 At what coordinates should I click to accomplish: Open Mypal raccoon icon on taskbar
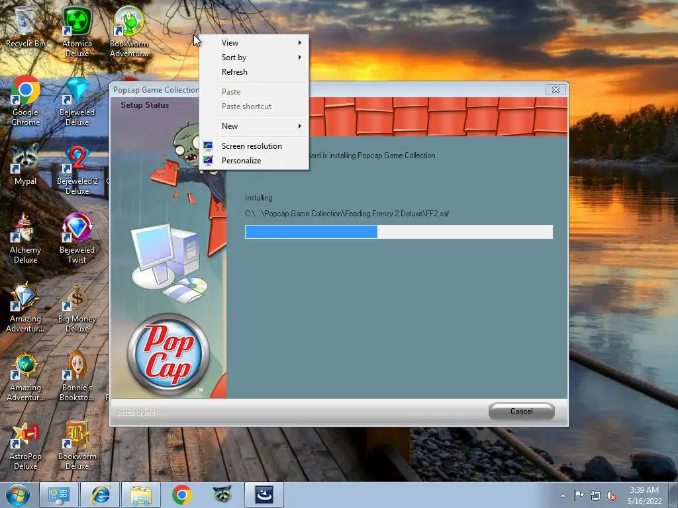222,495
